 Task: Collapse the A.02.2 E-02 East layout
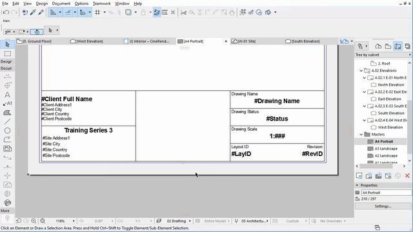pyautogui.click(x=364, y=92)
